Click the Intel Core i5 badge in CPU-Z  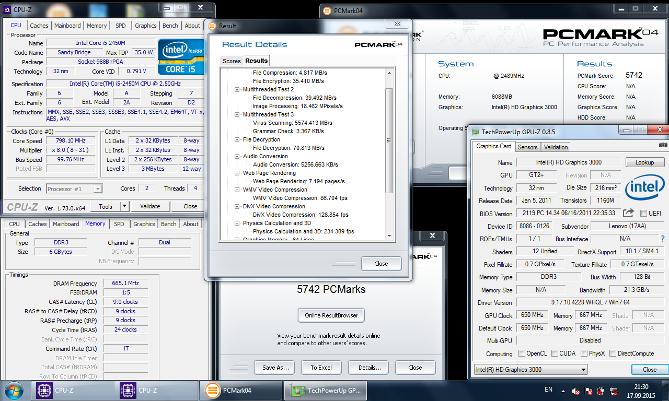click(181, 57)
